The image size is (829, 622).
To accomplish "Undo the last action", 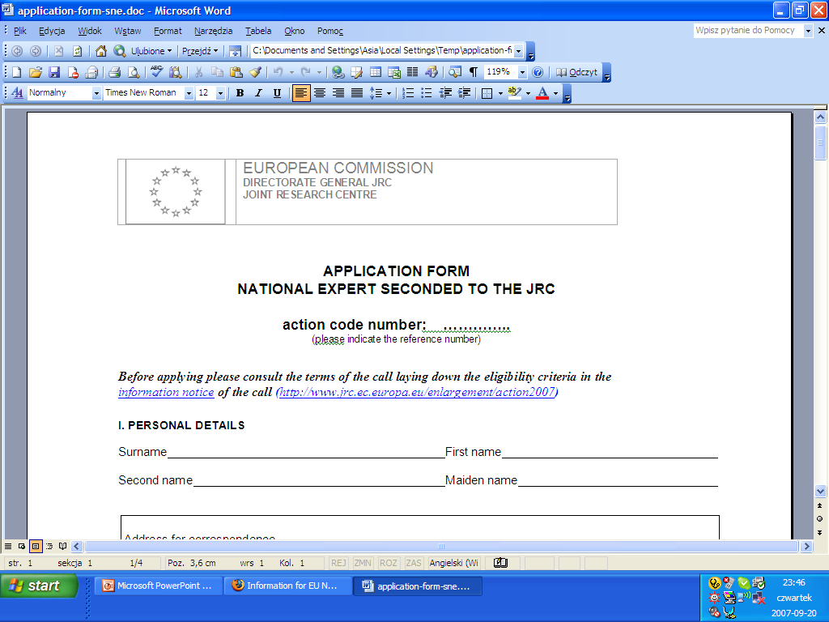I will (x=278, y=72).
